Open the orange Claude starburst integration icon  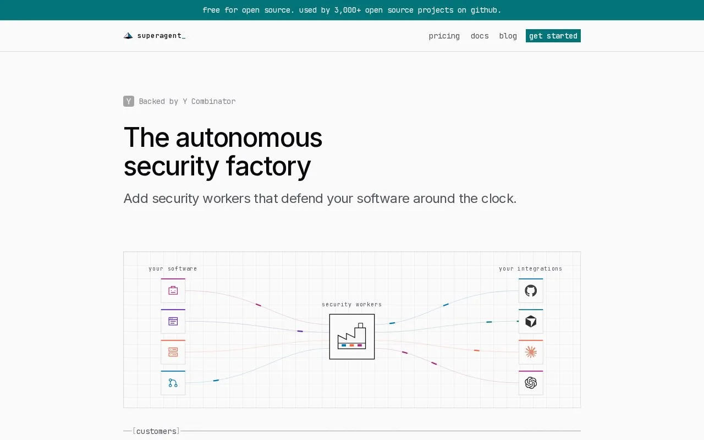point(531,352)
